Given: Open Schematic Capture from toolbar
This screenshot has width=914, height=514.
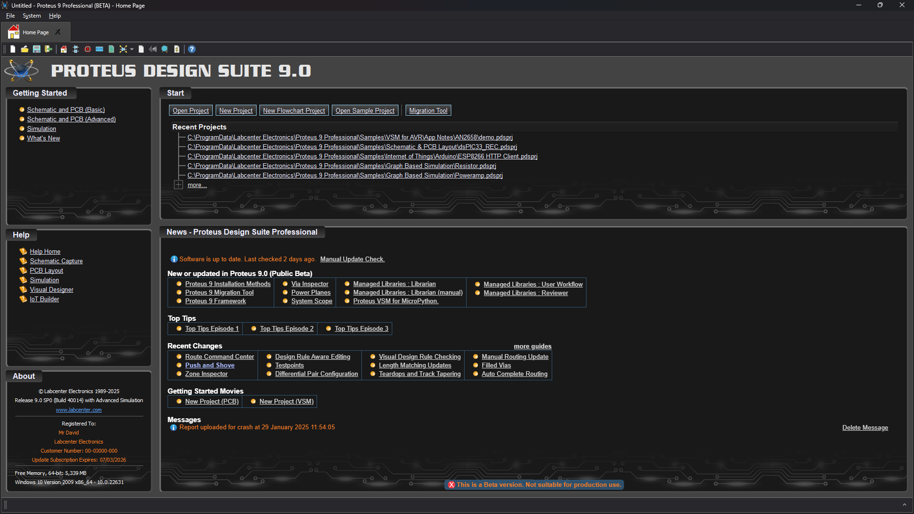Looking at the screenshot, I should coord(76,49).
